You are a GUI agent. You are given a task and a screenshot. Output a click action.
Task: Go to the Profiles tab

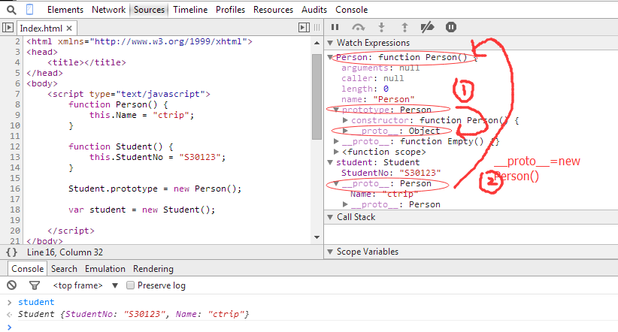(230, 10)
